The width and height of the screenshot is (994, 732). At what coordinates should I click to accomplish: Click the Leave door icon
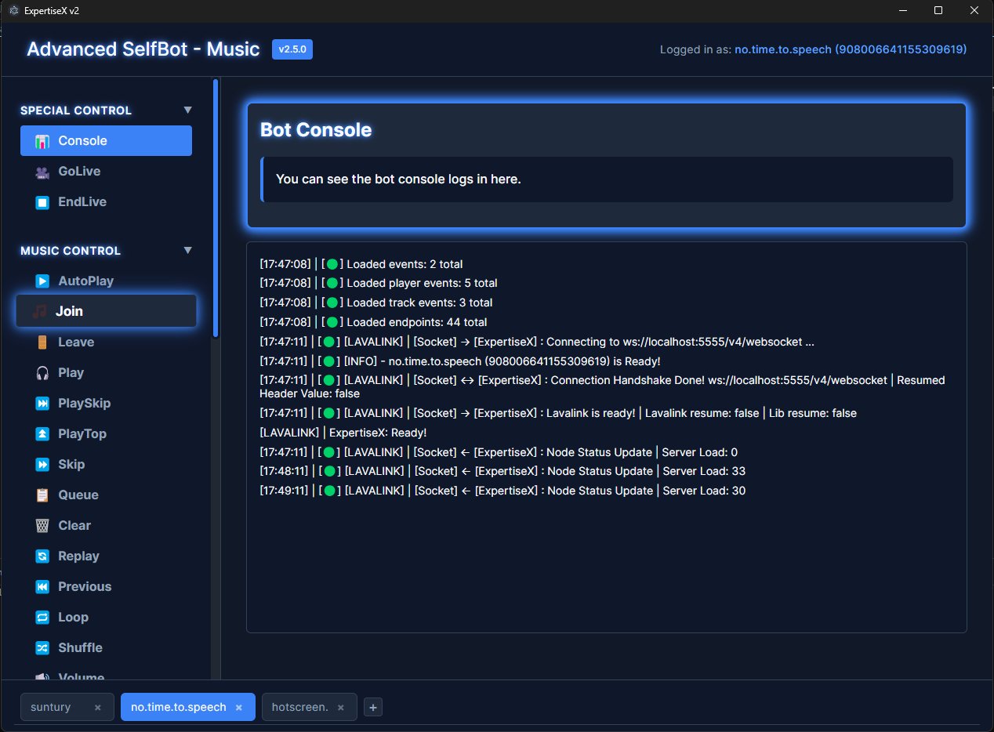tap(42, 342)
